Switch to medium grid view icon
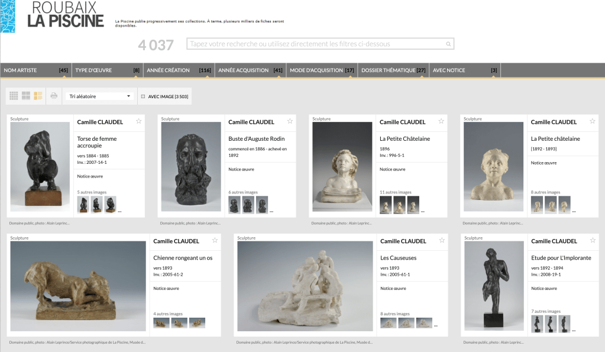The image size is (605, 352). (26, 96)
